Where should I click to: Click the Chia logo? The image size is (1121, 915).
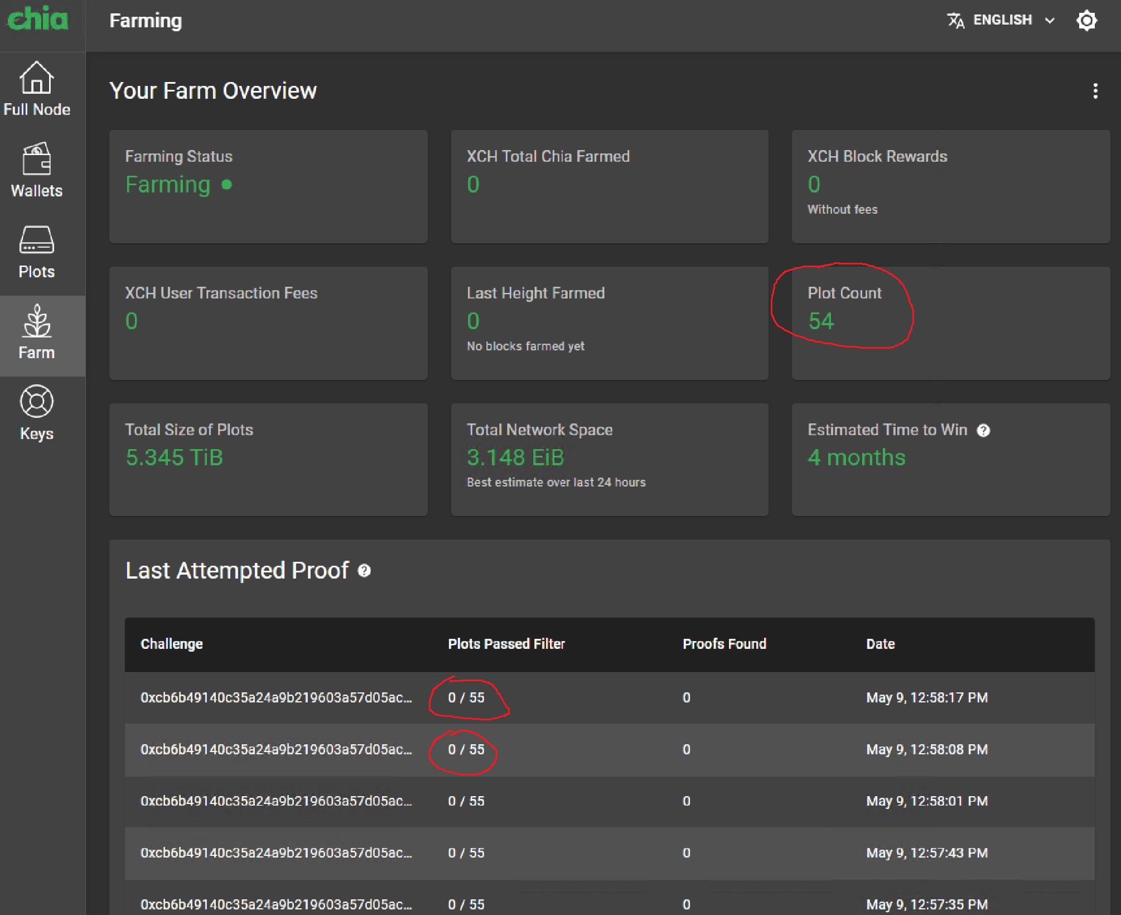(x=38, y=20)
